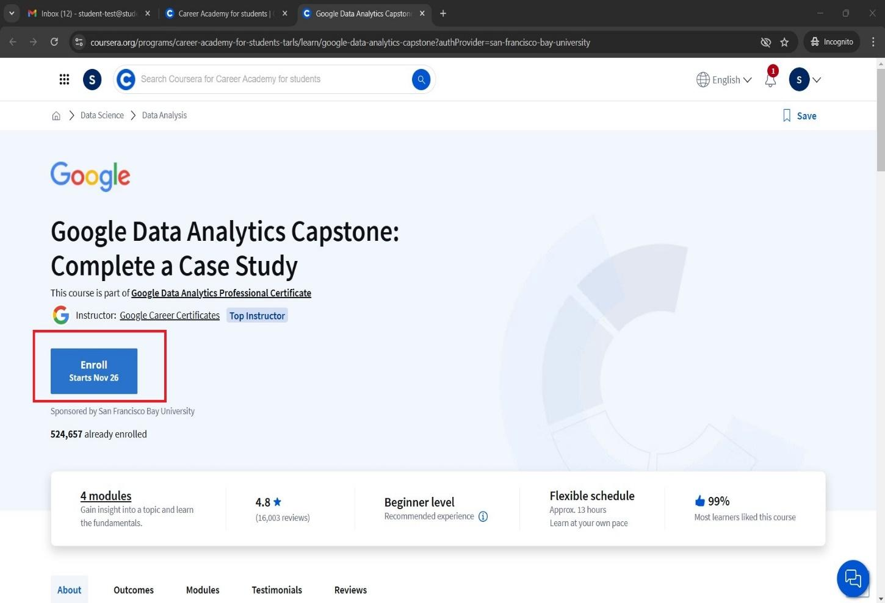Open Chrome three-dot menu
Screen dimensions: 885x603
coord(873,42)
